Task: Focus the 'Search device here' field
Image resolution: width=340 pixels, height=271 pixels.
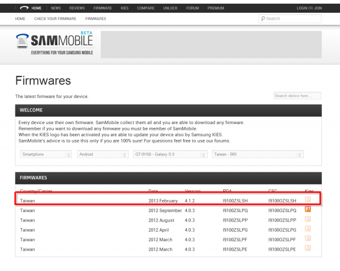Action: pyautogui.click(x=297, y=95)
